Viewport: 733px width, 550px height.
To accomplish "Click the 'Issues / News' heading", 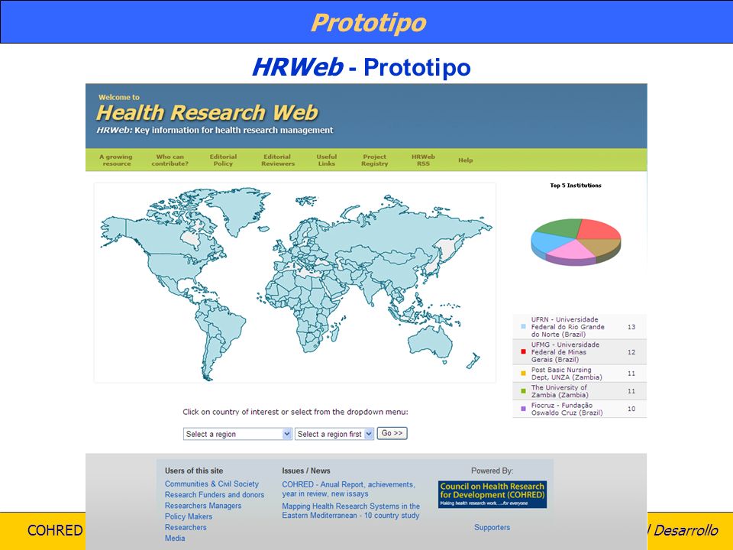I will 305,471.
